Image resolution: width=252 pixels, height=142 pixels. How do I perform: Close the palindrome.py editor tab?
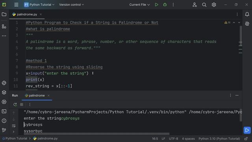click(41, 14)
